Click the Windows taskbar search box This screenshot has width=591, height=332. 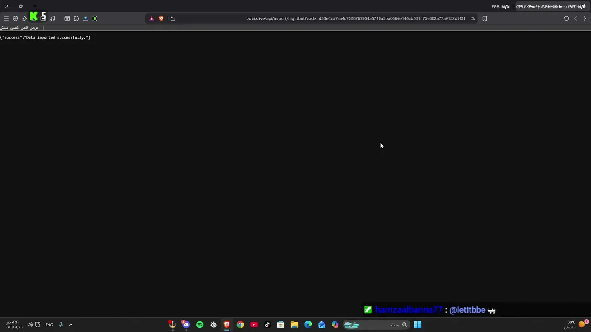coord(376,325)
